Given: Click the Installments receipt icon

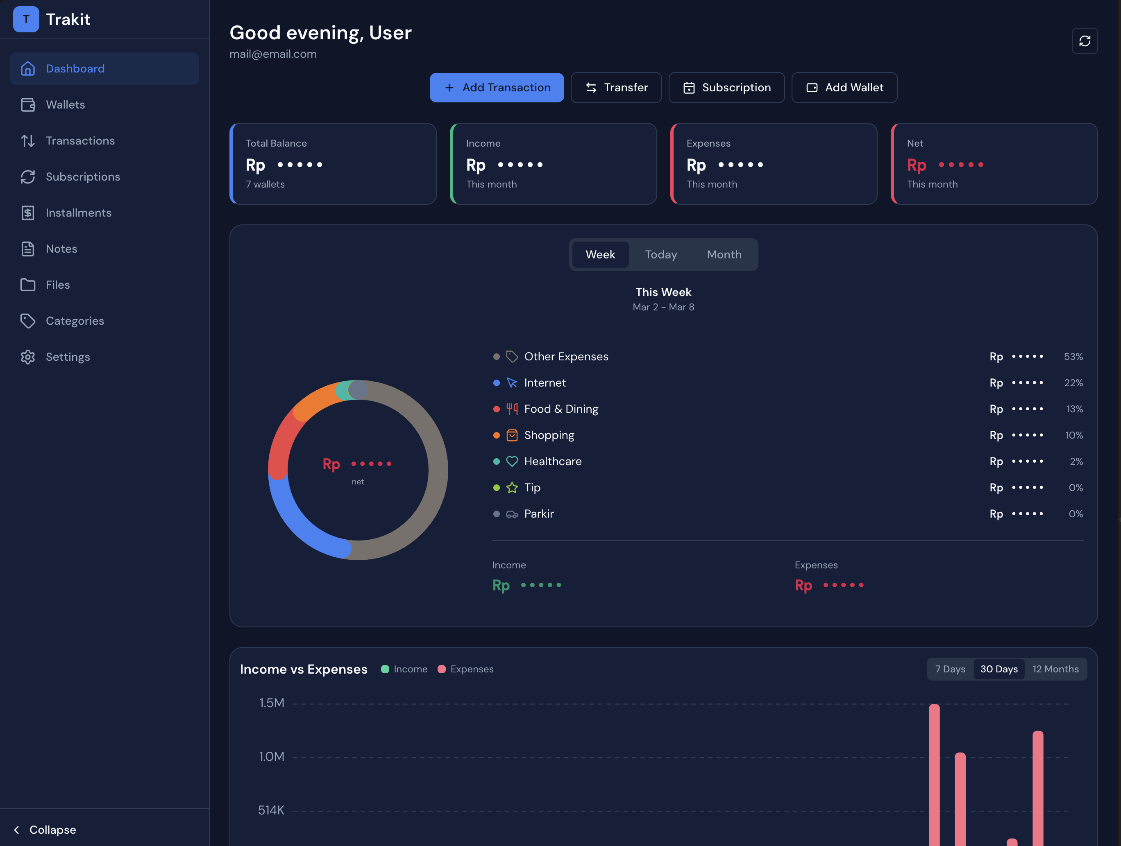Looking at the screenshot, I should (28, 213).
